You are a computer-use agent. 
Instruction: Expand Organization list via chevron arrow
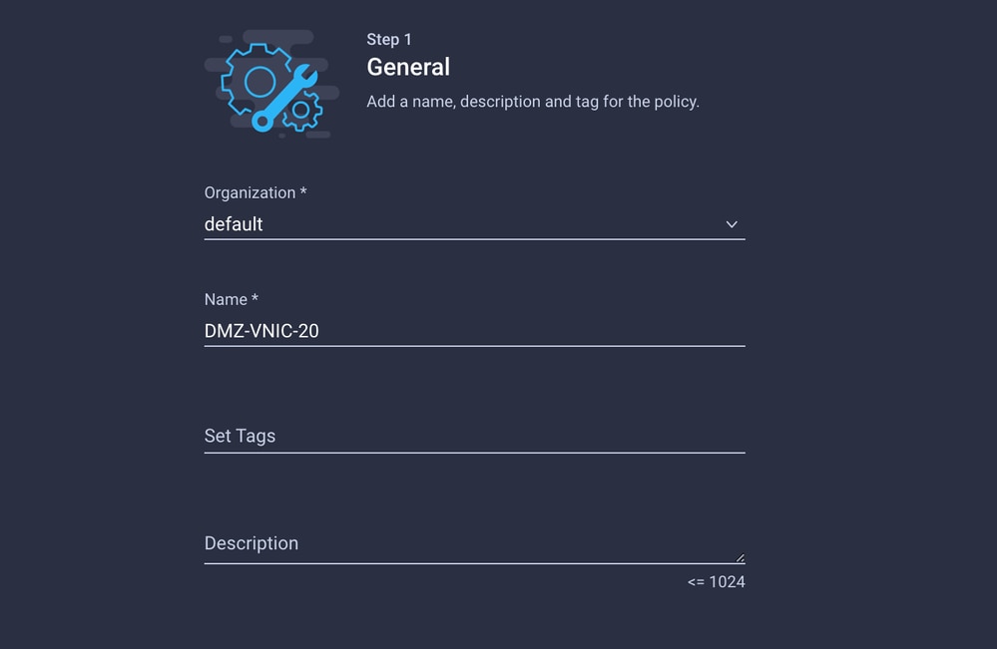pos(732,224)
